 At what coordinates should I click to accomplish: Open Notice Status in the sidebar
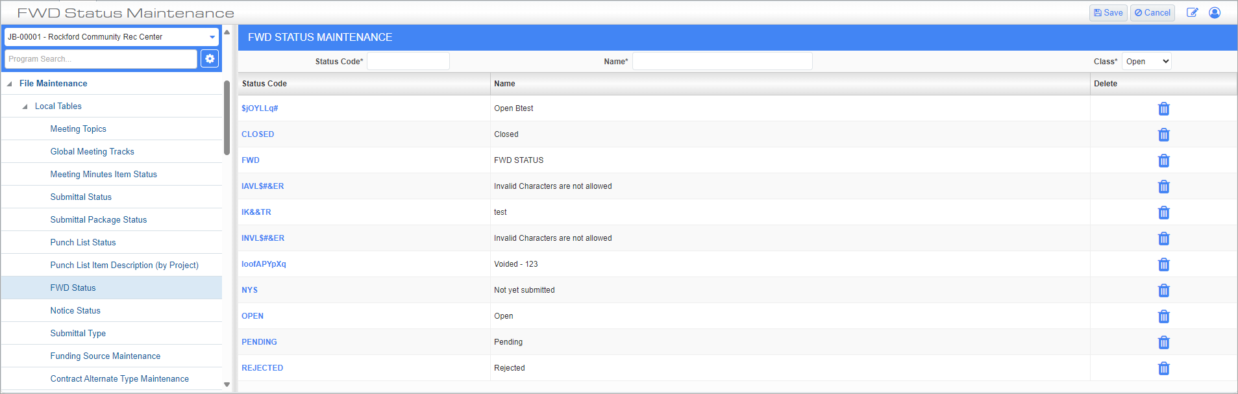pyautogui.click(x=75, y=310)
